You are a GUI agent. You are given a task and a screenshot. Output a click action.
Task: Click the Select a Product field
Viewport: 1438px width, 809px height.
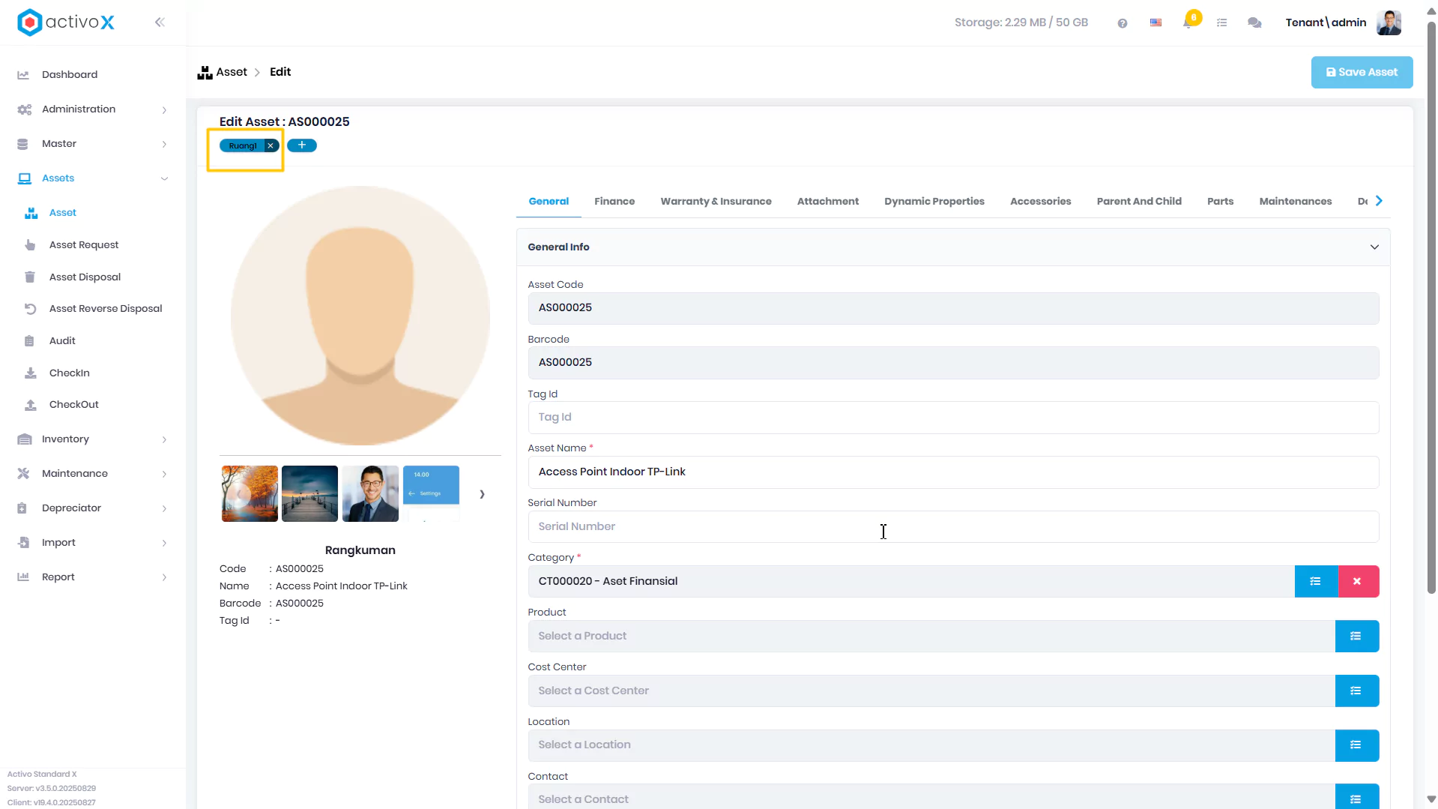(931, 636)
